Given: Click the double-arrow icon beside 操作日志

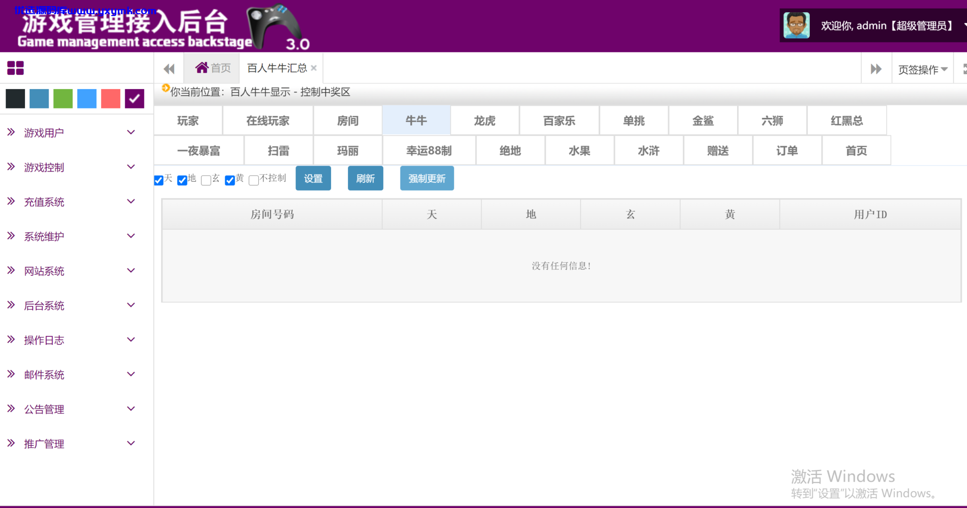Looking at the screenshot, I should point(11,340).
